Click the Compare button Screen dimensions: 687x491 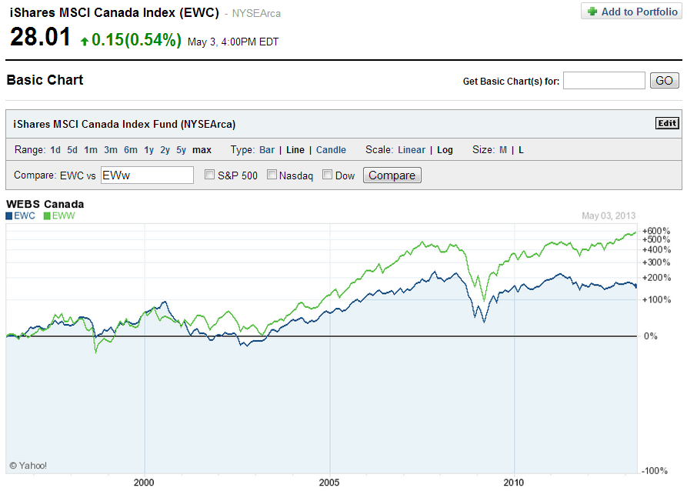coord(392,175)
